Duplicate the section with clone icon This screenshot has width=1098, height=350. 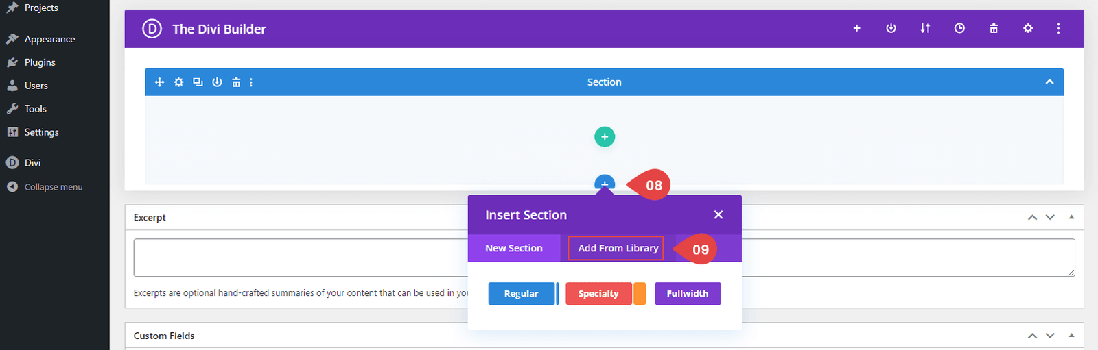point(198,82)
